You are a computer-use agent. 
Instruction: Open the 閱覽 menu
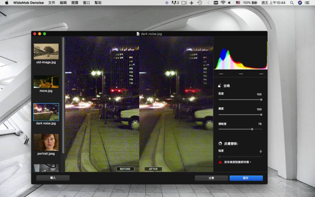(75, 3)
